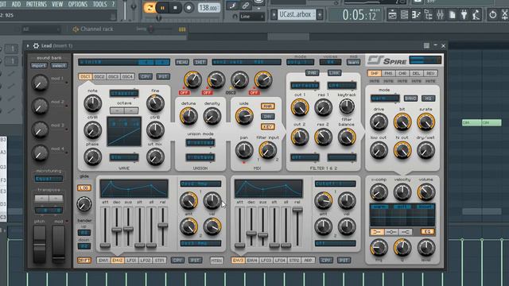Toggle the BAND button in shaper
The width and height of the screenshot is (509, 286).
[410, 99]
